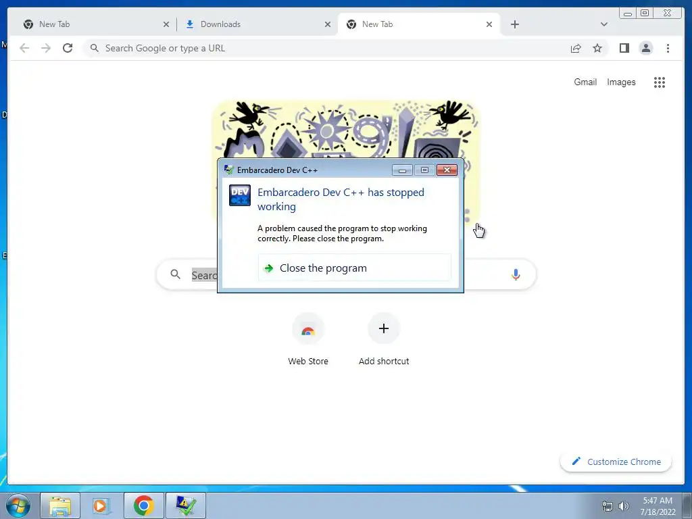
Task: Open File Explorer from the taskbar
Action: coord(60,505)
